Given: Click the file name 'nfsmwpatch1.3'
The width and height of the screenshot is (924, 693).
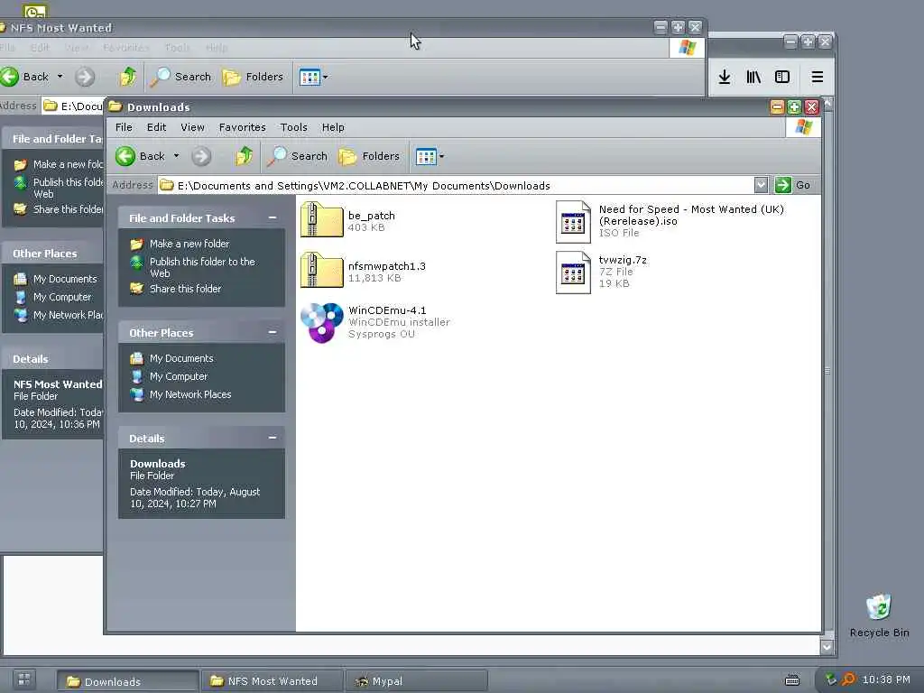Looking at the screenshot, I should [x=386, y=266].
